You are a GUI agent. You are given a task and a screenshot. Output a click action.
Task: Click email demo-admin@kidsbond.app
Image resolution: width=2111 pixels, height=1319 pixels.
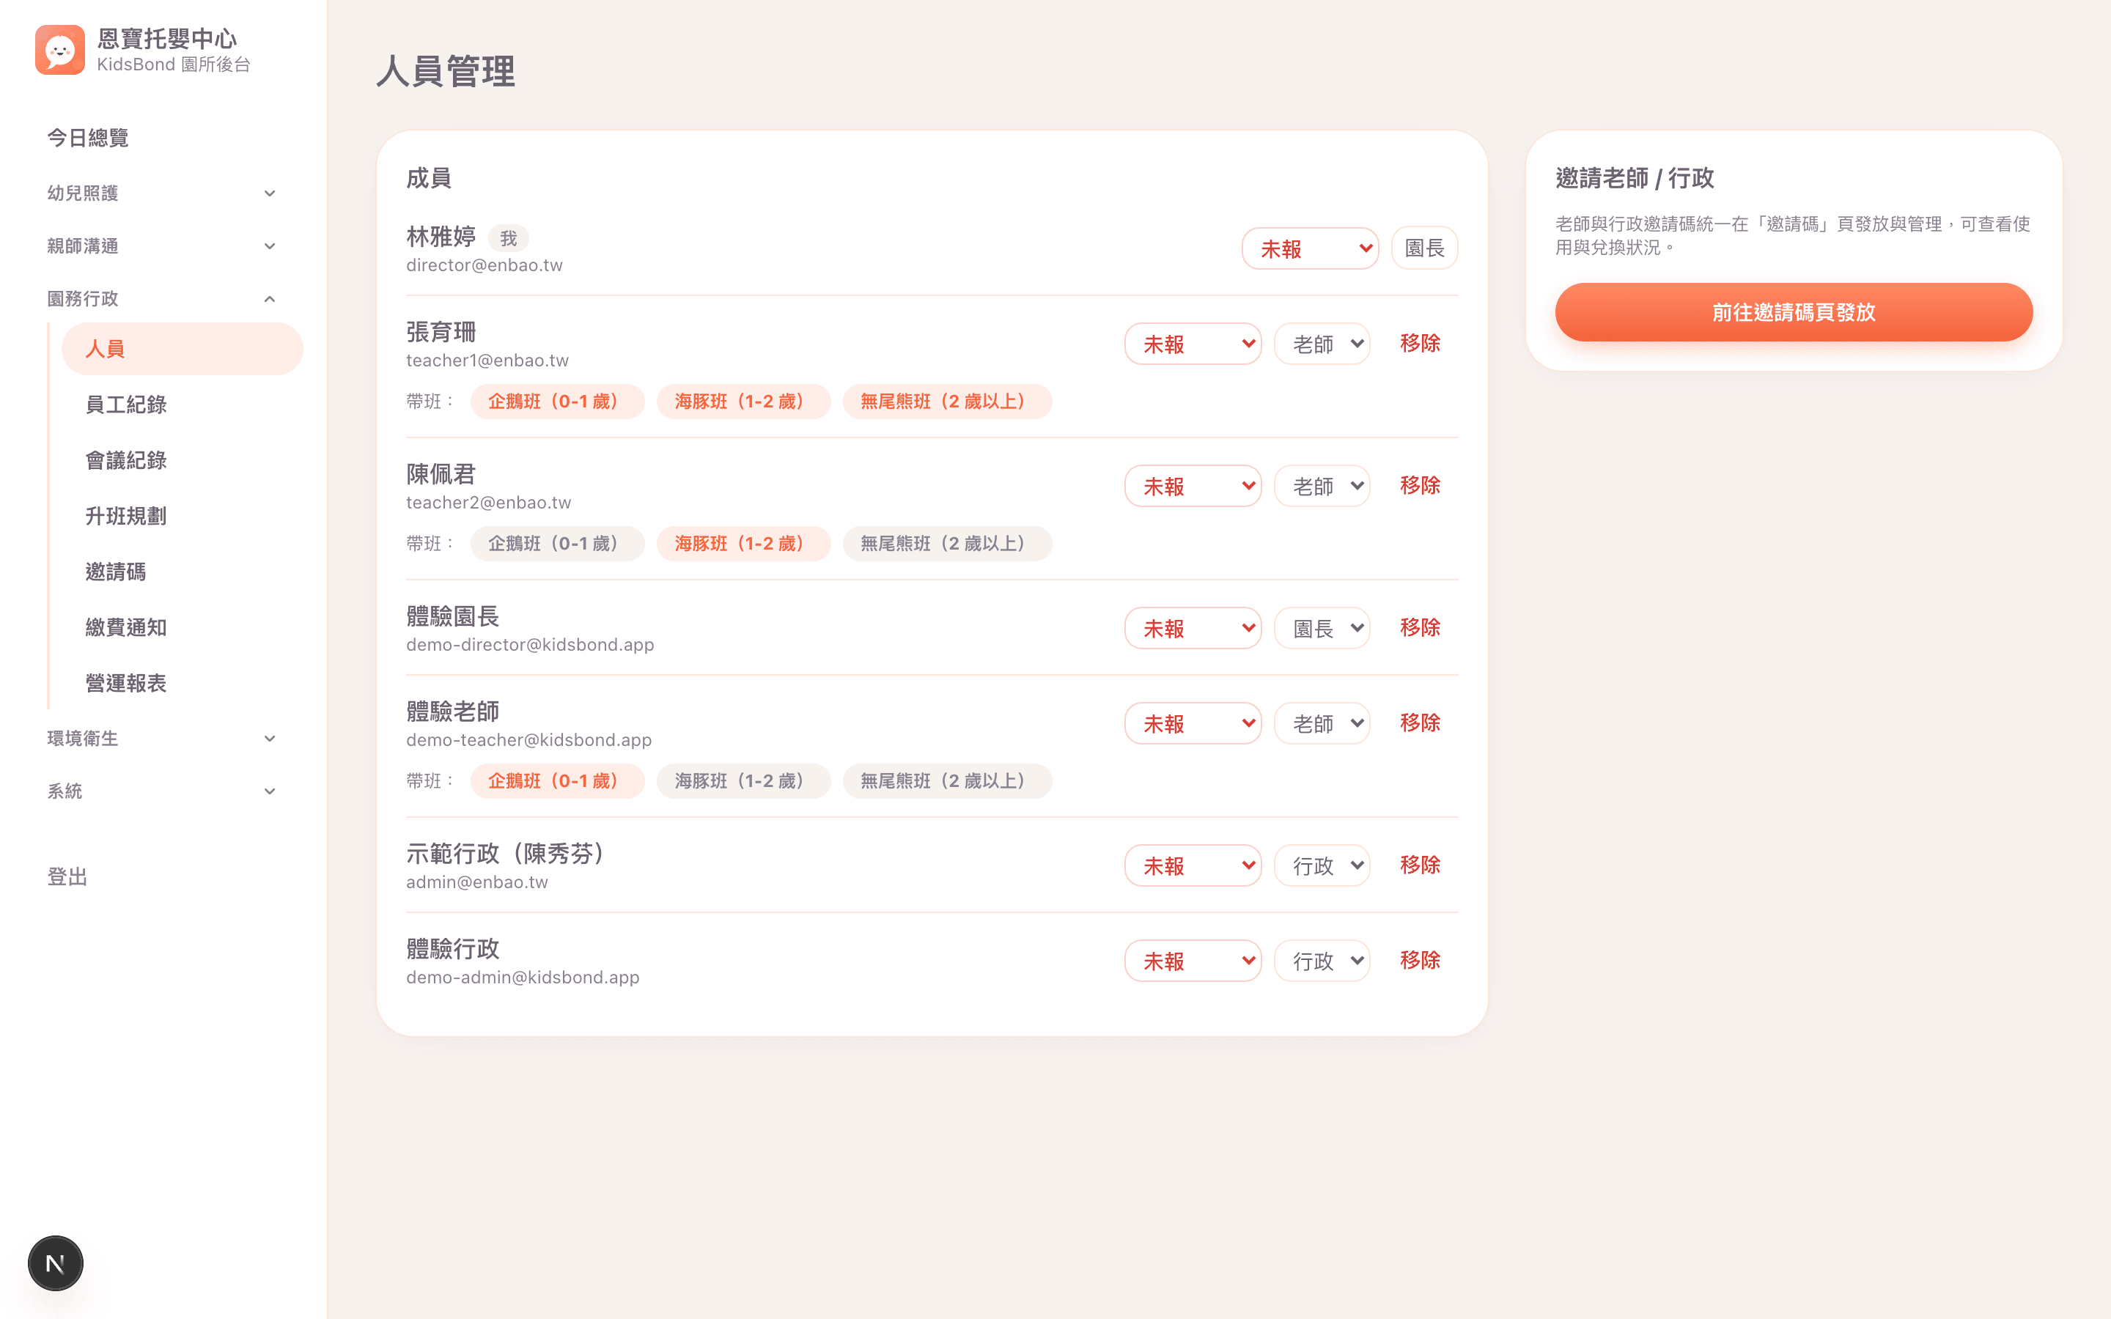pyautogui.click(x=523, y=977)
